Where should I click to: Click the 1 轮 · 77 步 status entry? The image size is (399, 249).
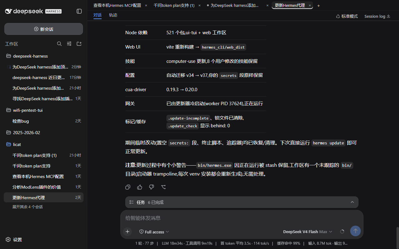pos(145,243)
